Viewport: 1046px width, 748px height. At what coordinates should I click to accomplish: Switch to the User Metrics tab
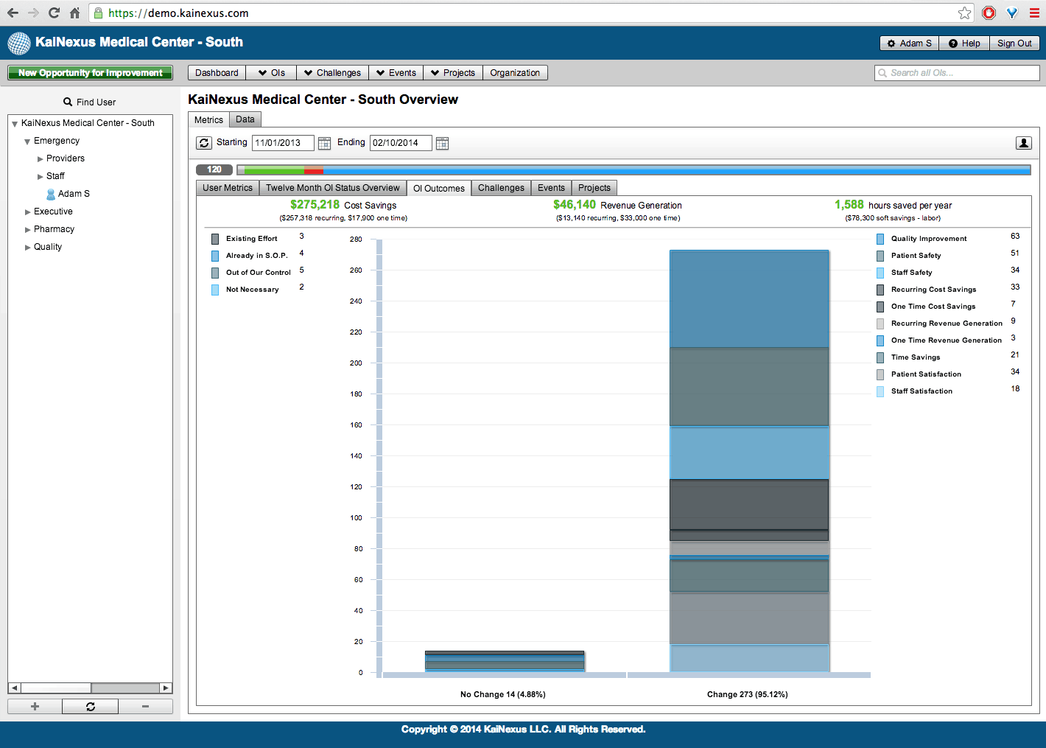click(228, 188)
